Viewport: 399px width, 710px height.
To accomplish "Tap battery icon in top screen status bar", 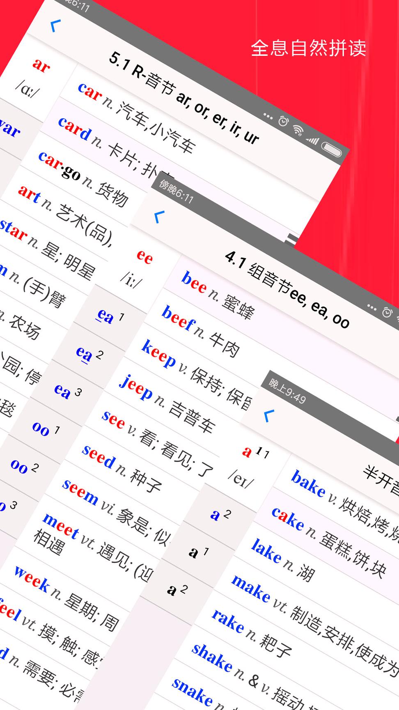I will (331, 150).
